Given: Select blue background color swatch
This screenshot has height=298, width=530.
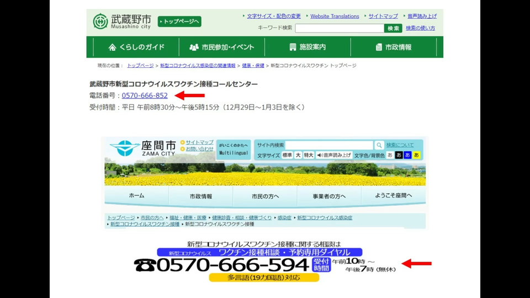Looking at the screenshot, I should click(x=407, y=155).
